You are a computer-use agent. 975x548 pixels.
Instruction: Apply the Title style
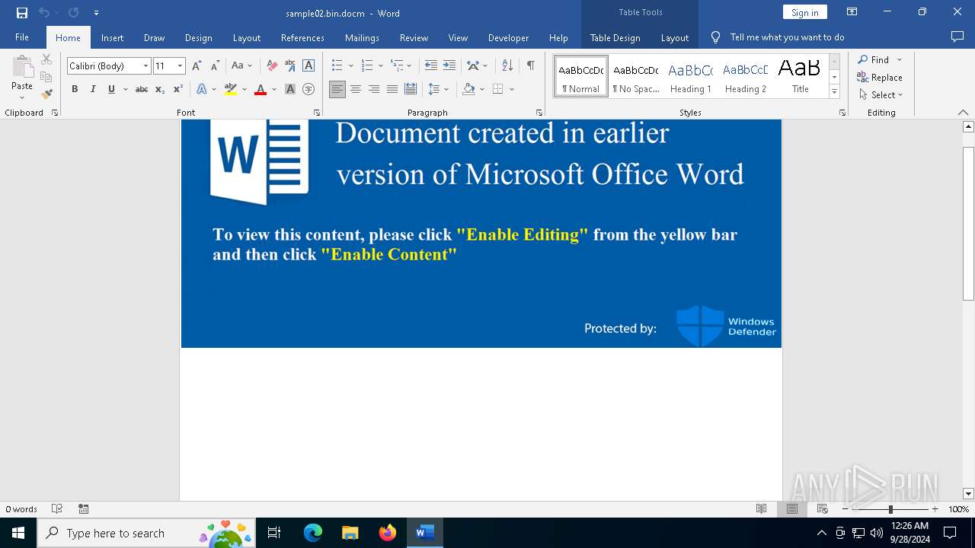point(800,77)
